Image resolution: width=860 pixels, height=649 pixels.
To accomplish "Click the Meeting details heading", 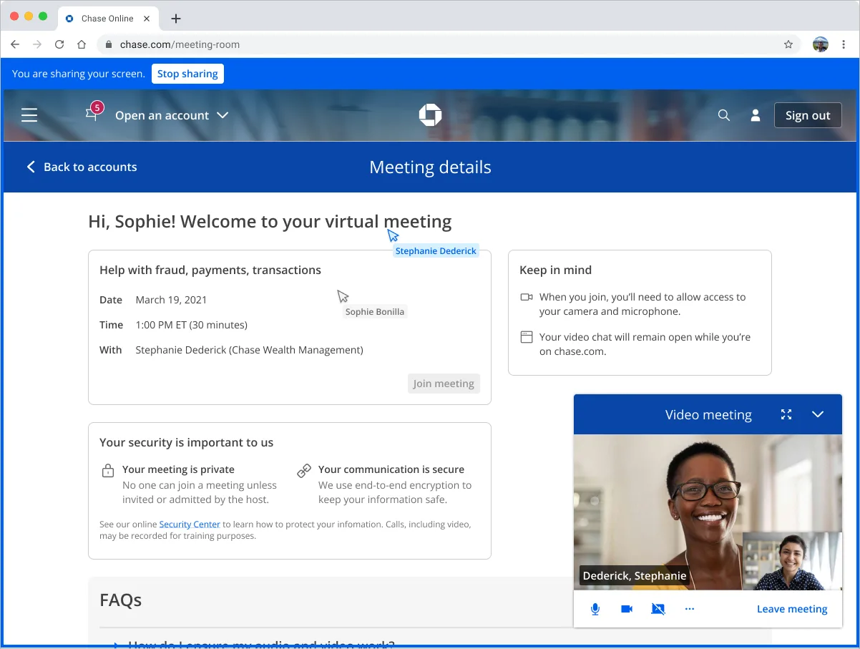I will 430,167.
